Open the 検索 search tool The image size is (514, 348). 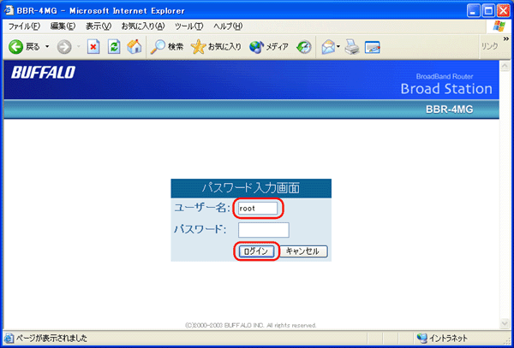(x=166, y=47)
